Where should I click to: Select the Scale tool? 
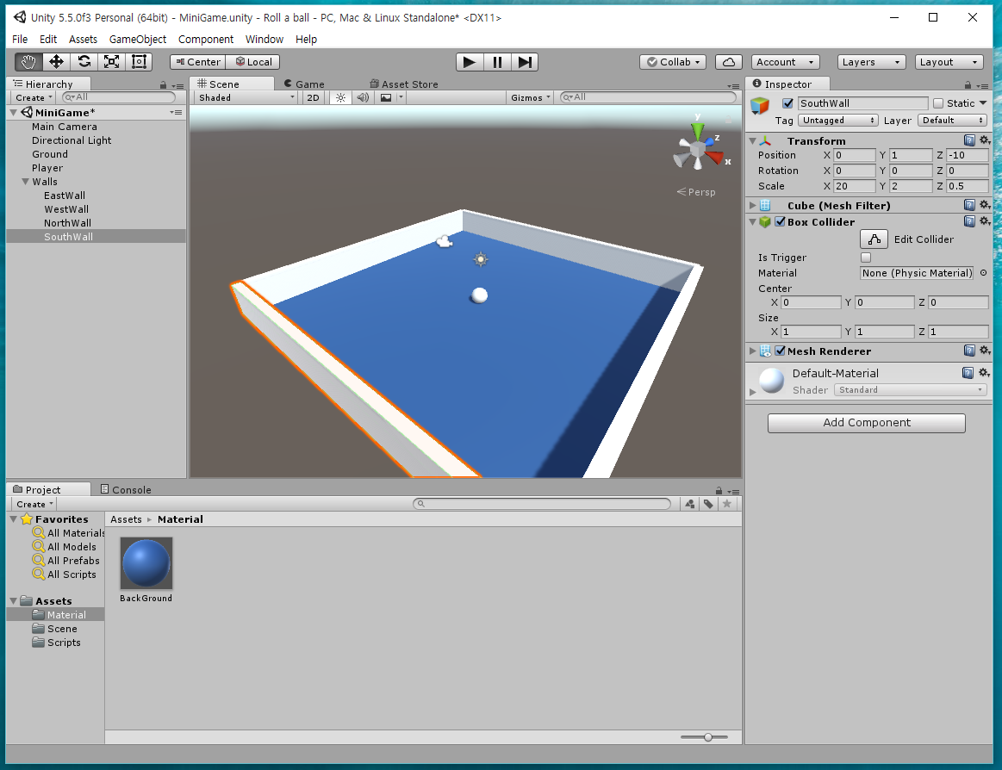tap(110, 61)
